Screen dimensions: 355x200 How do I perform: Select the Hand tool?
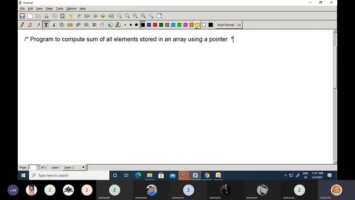coord(102,24)
